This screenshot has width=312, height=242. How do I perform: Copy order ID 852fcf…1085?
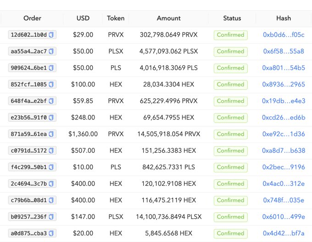pyautogui.click(x=51, y=84)
